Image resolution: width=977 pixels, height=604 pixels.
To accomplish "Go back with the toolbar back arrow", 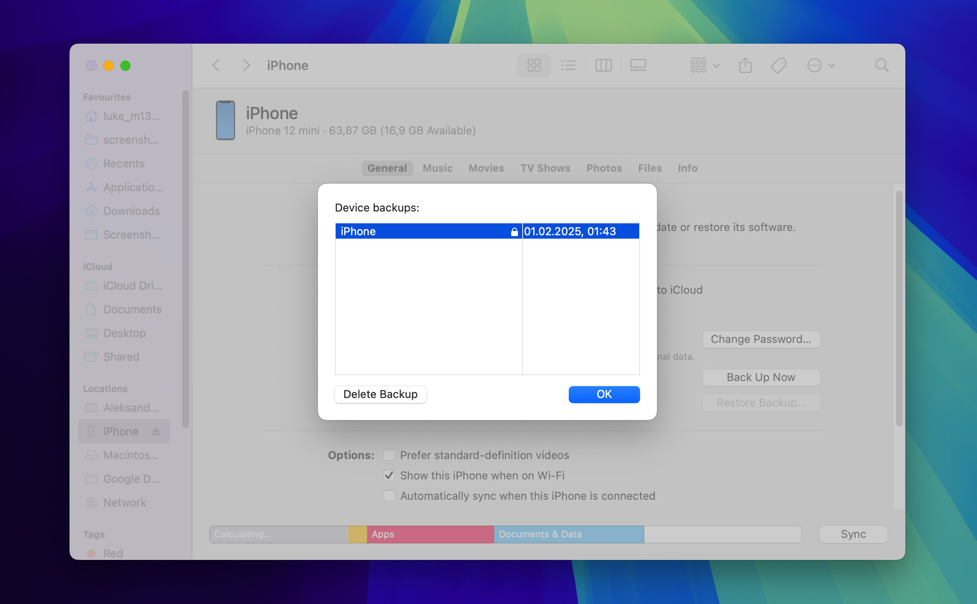I will (x=216, y=66).
